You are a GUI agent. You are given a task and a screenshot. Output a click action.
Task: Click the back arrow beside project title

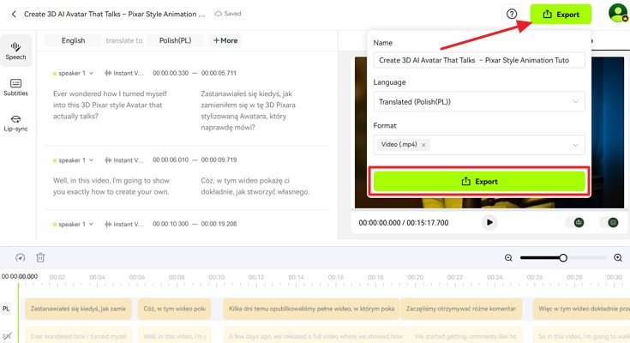(14, 15)
